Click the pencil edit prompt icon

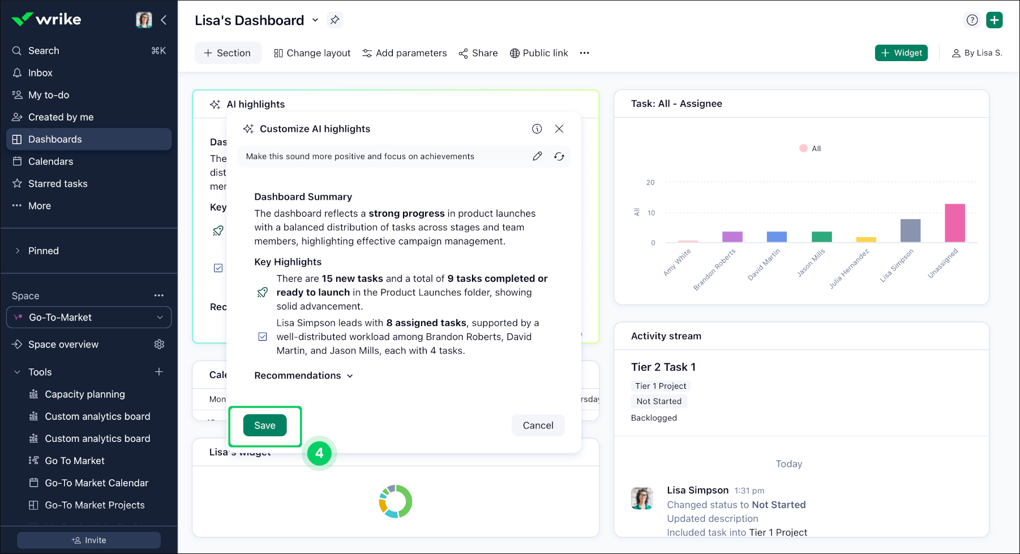(x=537, y=156)
